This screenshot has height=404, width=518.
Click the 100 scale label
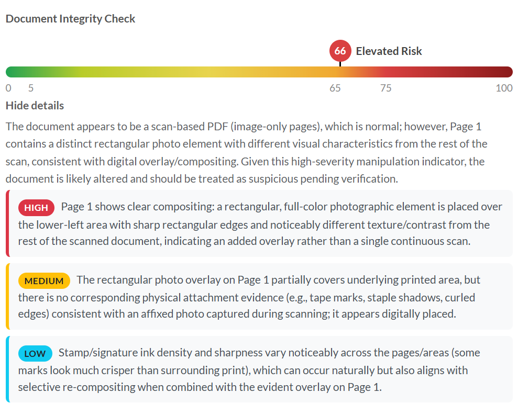(x=504, y=88)
